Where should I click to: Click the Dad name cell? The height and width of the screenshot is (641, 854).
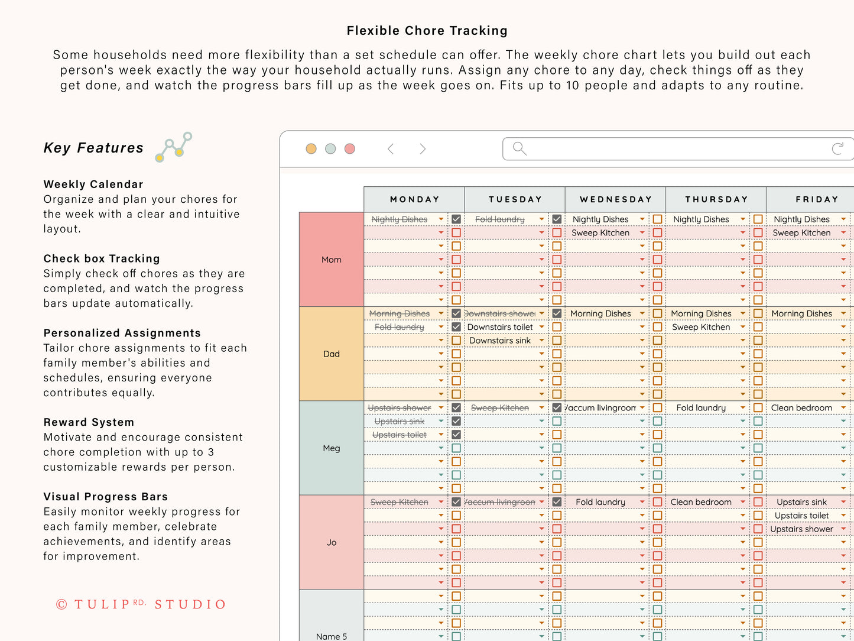click(x=332, y=354)
